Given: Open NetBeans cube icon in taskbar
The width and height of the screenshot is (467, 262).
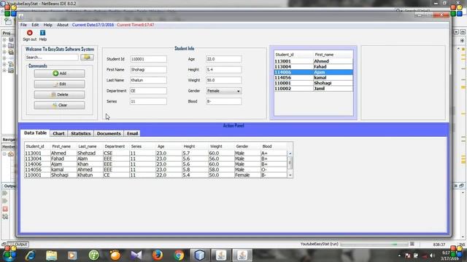Looking at the screenshot, I should (200, 255).
